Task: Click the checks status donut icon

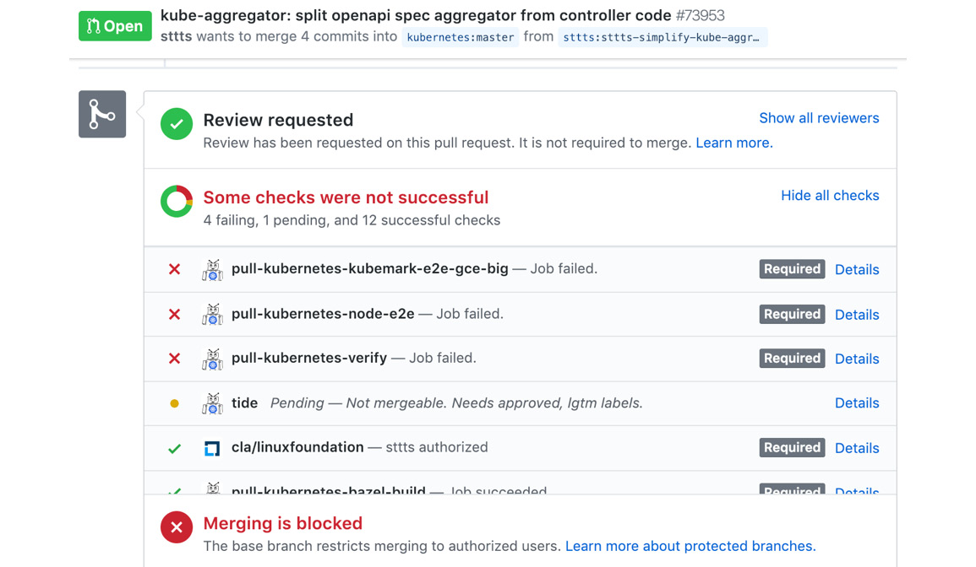Action: click(x=177, y=202)
